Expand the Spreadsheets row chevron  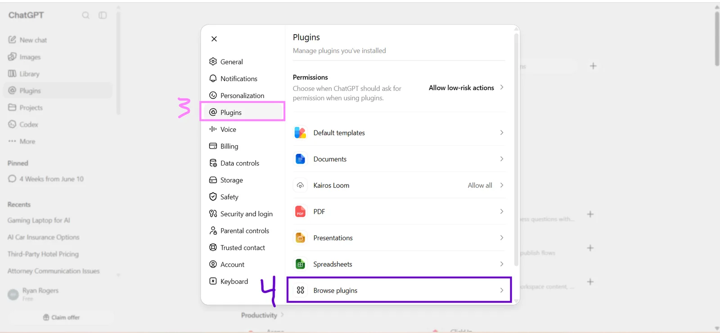[x=502, y=264]
